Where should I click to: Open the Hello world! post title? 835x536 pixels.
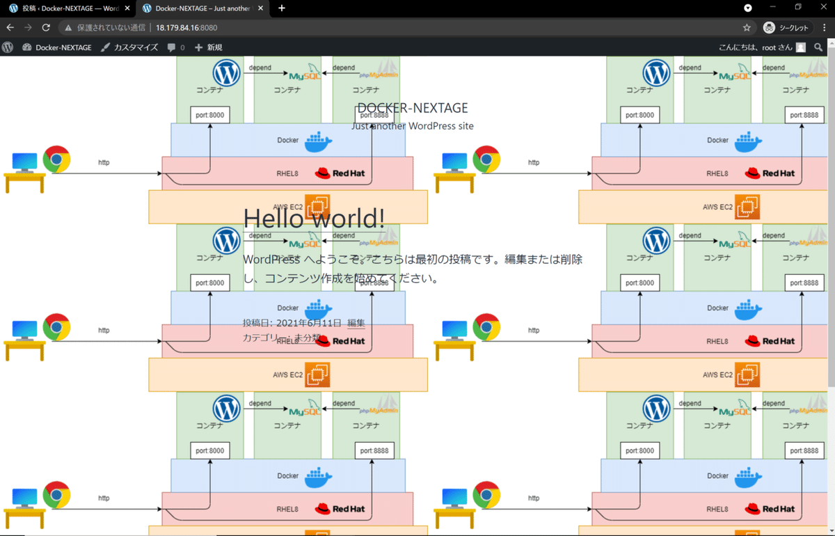314,219
